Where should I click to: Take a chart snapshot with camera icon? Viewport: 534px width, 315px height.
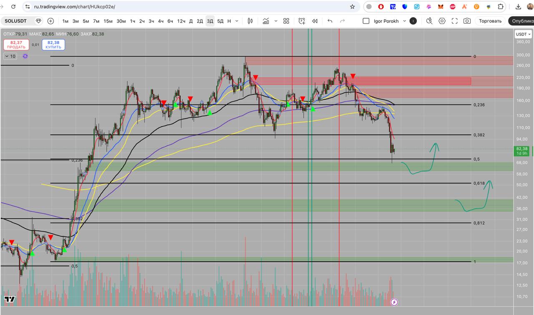coord(467,21)
